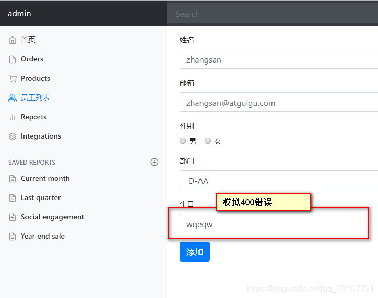Open the Year-end sale saved report
The width and height of the screenshot is (378, 298).
[x=43, y=236]
